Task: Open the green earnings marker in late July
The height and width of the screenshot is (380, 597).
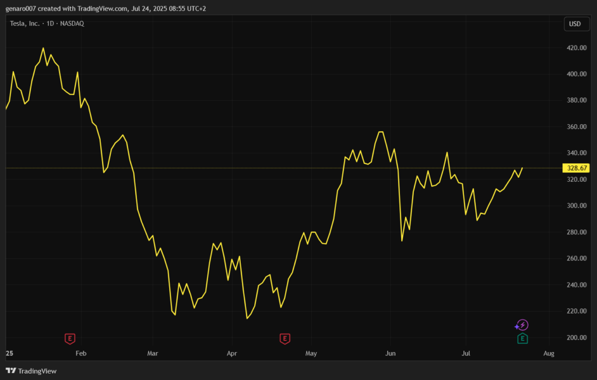Action: (x=522, y=339)
